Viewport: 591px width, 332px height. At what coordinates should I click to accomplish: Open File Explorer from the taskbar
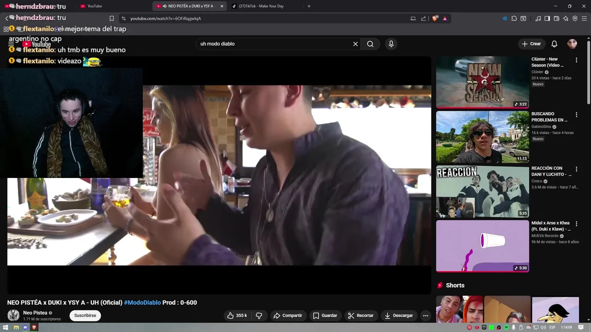pyautogui.click(x=16, y=327)
